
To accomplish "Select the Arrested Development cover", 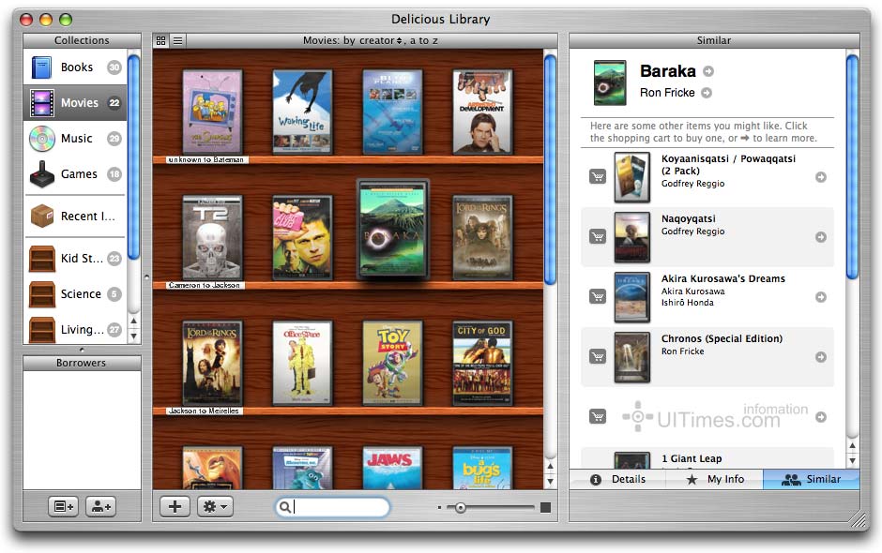I will pos(482,112).
